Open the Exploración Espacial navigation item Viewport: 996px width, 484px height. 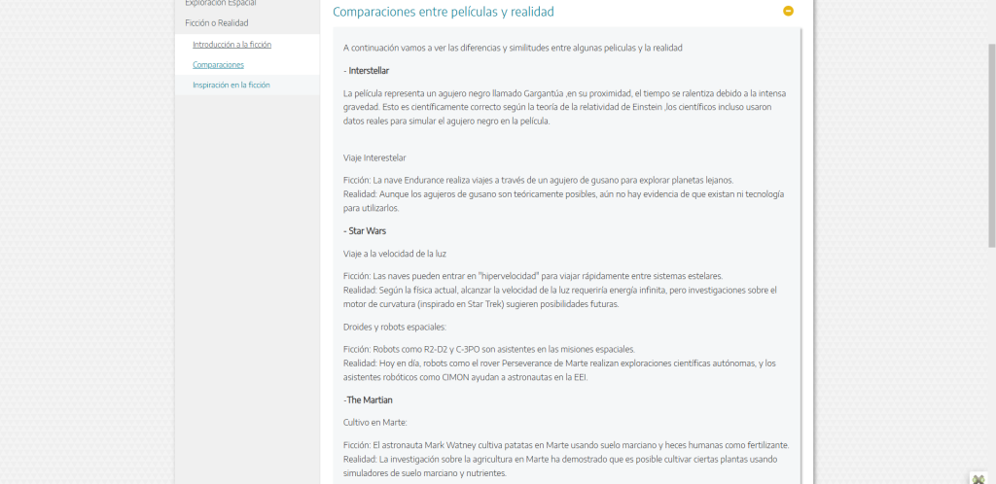(221, 3)
